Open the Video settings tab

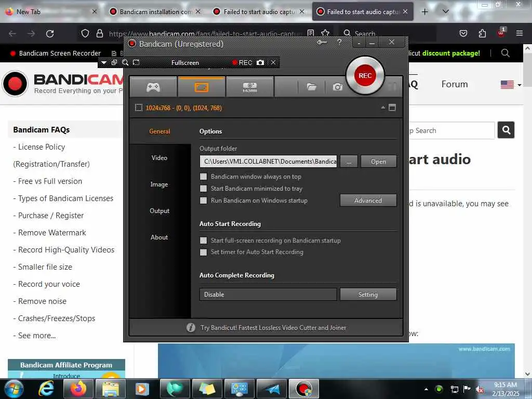pos(159,158)
